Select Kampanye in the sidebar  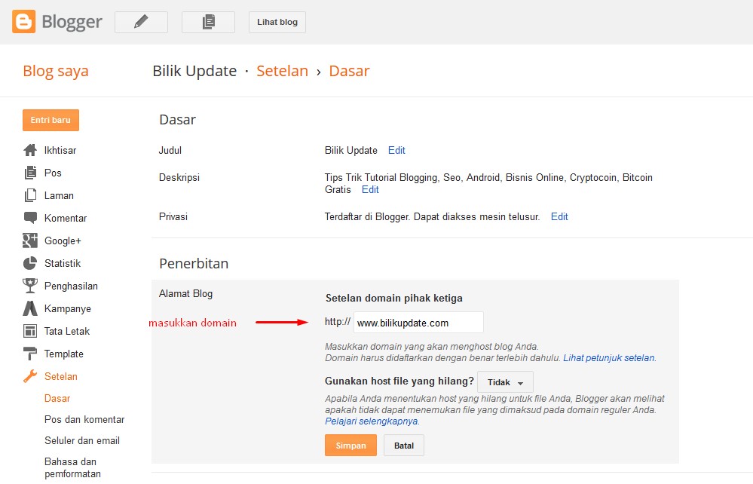[x=67, y=308]
